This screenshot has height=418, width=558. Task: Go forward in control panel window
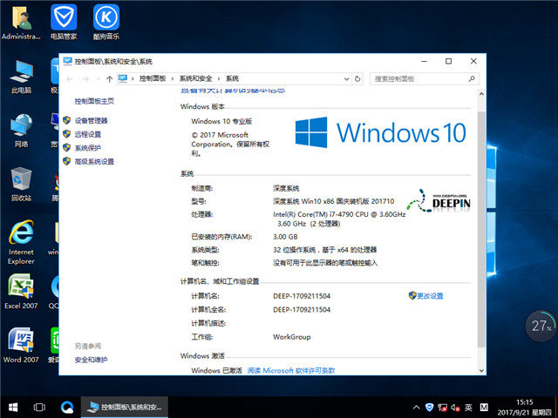85,79
